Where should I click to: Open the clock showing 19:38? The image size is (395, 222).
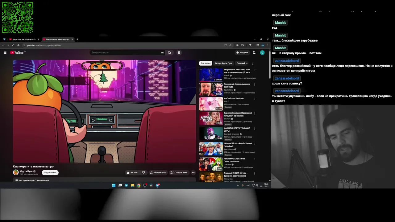(x=264, y=185)
